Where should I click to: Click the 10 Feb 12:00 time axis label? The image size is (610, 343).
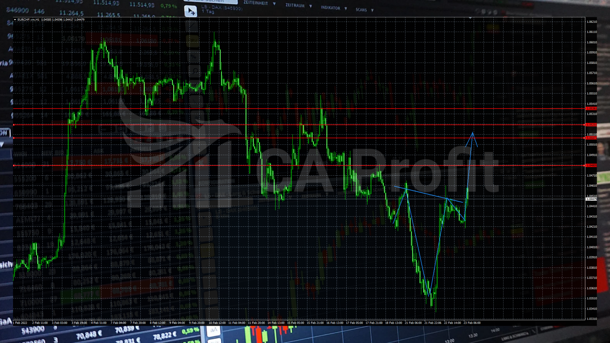(217, 323)
